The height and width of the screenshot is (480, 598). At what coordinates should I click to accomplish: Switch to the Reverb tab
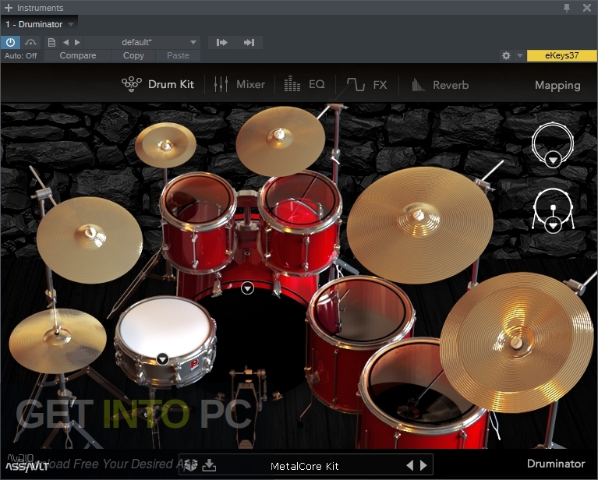pyautogui.click(x=440, y=84)
